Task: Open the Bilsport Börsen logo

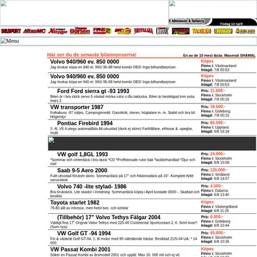Action: (x=80, y=31)
